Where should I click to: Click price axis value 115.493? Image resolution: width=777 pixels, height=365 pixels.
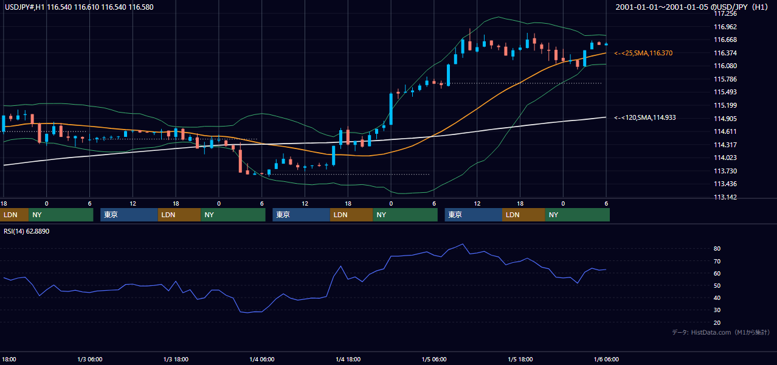(x=725, y=92)
